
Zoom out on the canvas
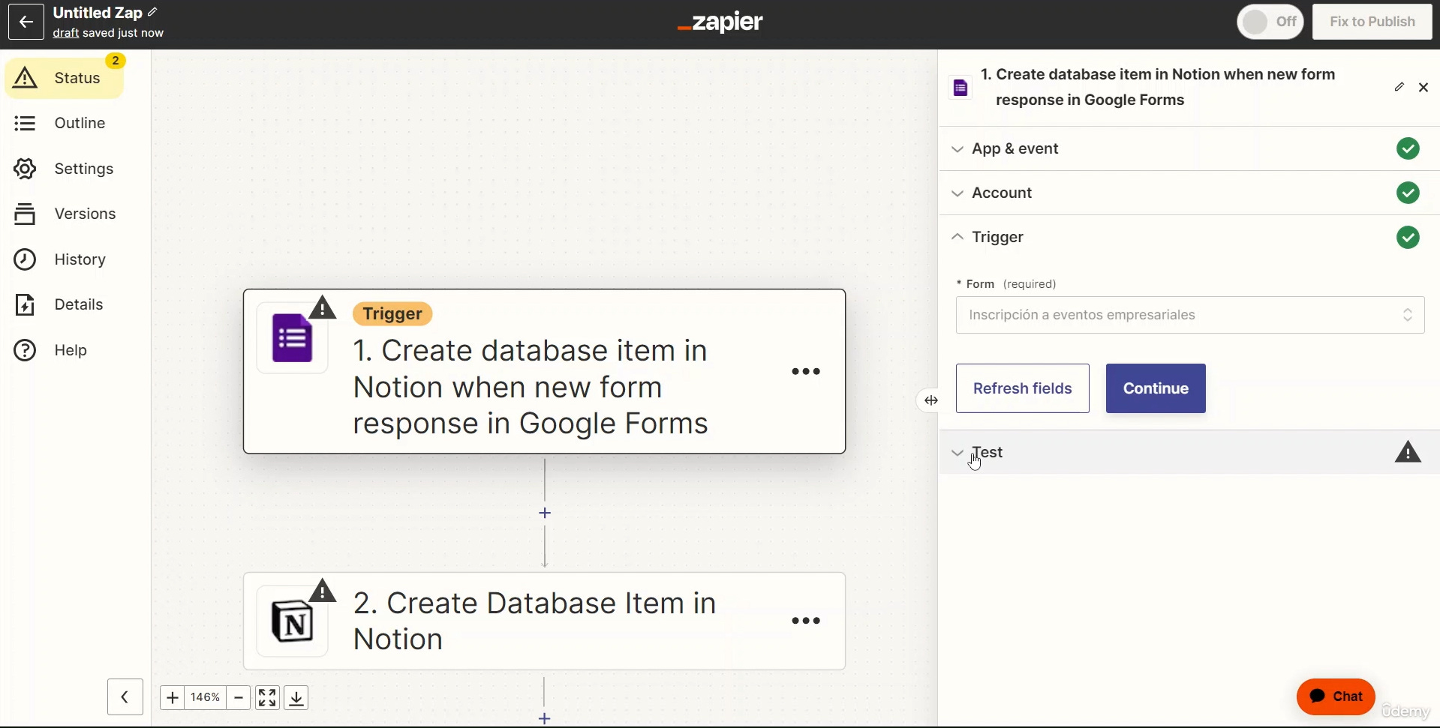click(239, 697)
